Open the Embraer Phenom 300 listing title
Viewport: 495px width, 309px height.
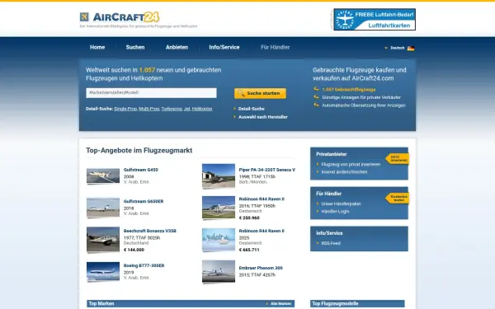click(261, 268)
